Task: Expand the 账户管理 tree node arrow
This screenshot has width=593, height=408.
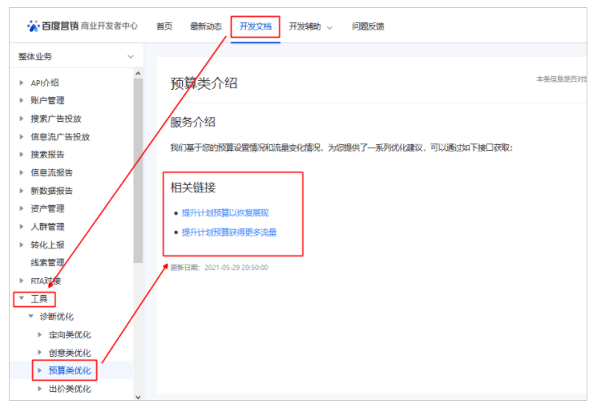Action: click(22, 100)
